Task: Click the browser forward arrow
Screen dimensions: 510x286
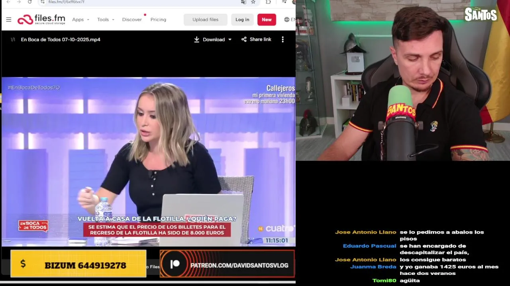Action: [x=19, y=2]
